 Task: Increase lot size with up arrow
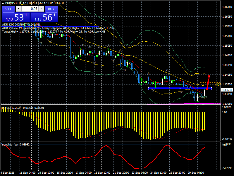(41, 9)
